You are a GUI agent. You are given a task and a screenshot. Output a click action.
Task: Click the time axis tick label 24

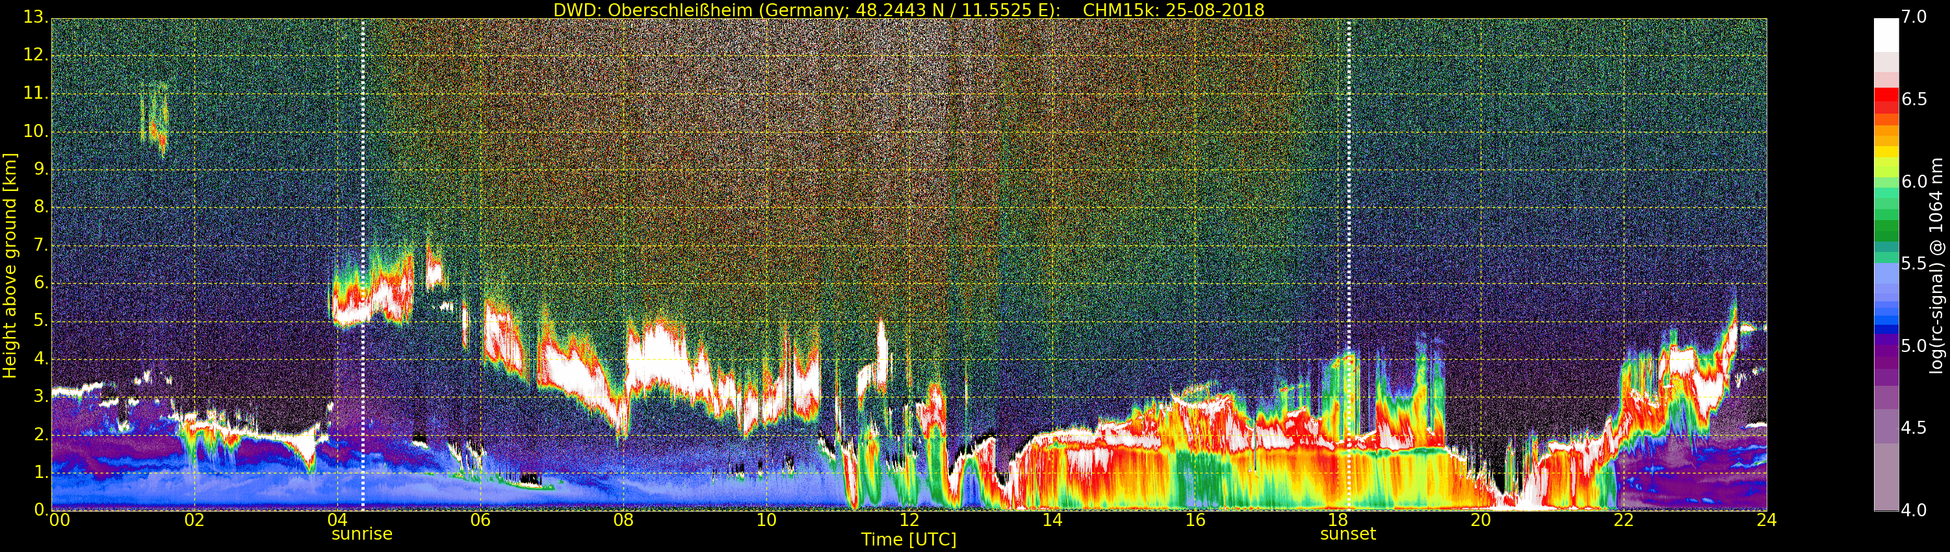click(1767, 520)
